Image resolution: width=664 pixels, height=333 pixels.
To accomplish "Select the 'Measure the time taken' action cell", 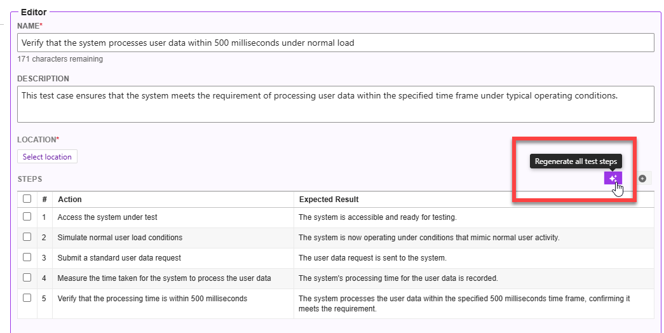I will [x=173, y=278].
